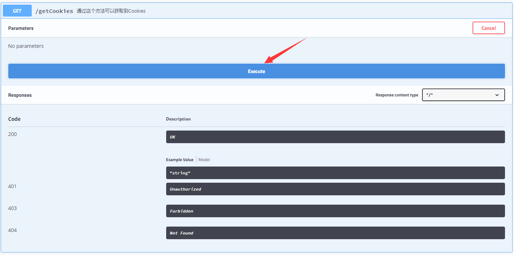Click the OK response description

[x=335, y=137]
